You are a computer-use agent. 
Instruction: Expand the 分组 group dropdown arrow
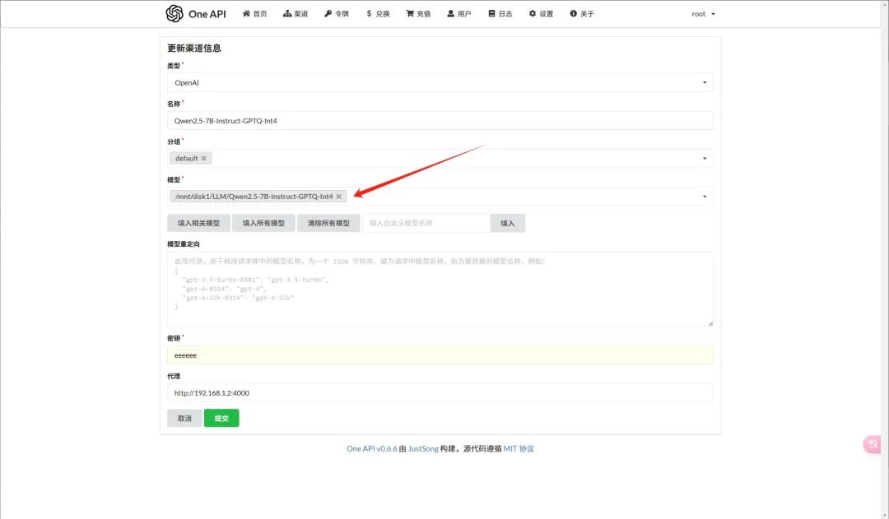coord(704,158)
